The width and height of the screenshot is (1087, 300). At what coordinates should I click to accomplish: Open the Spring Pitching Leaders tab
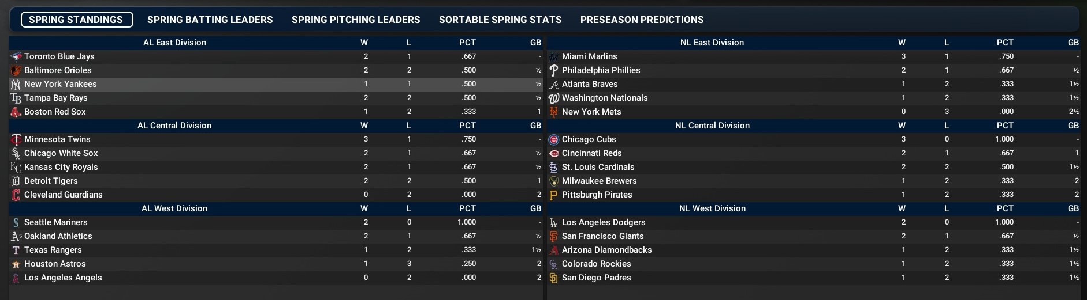click(x=356, y=20)
